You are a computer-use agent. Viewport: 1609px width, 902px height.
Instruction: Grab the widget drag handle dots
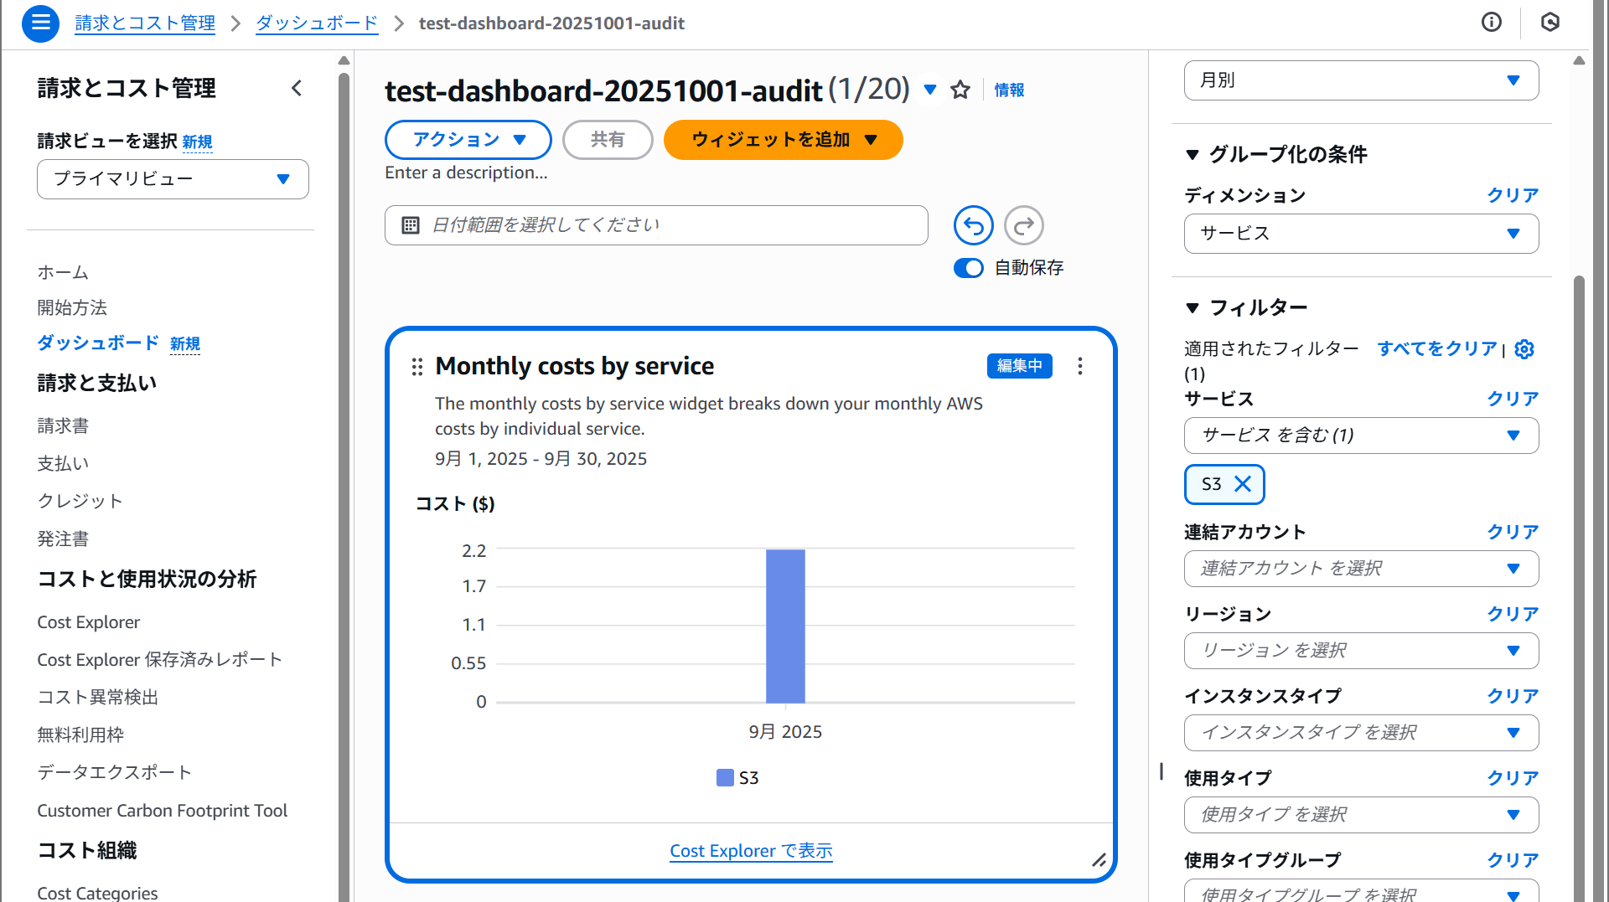(x=416, y=366)
